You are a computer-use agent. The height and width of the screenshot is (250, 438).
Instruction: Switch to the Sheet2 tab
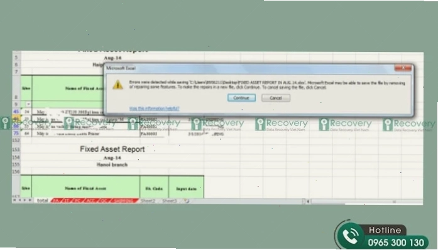click(148, 201)
